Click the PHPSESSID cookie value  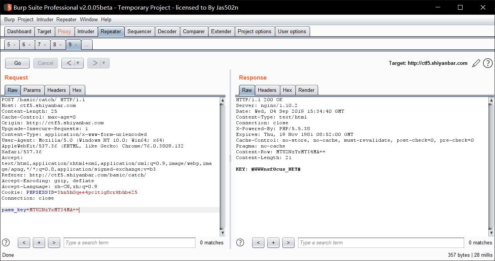tap(97, 192)
